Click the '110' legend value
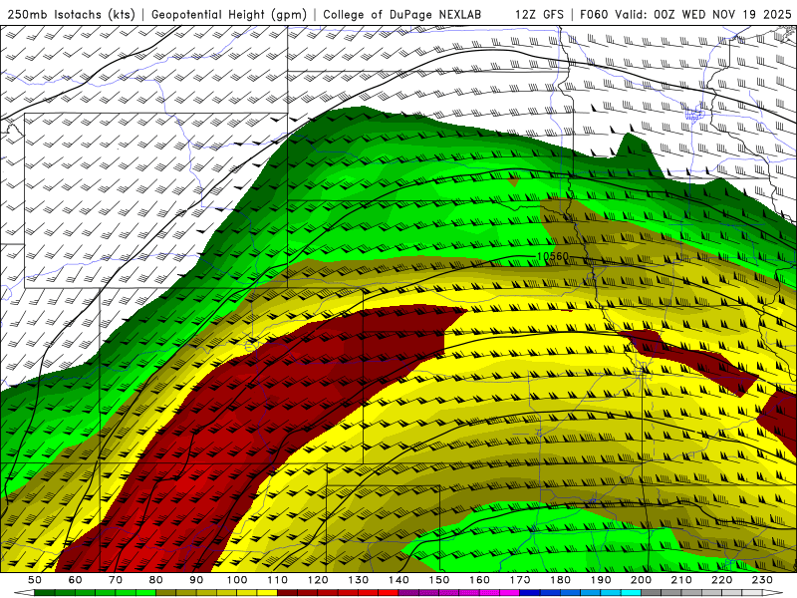The height and width of the screenshot is (598, 797). [x=277, y=580]
